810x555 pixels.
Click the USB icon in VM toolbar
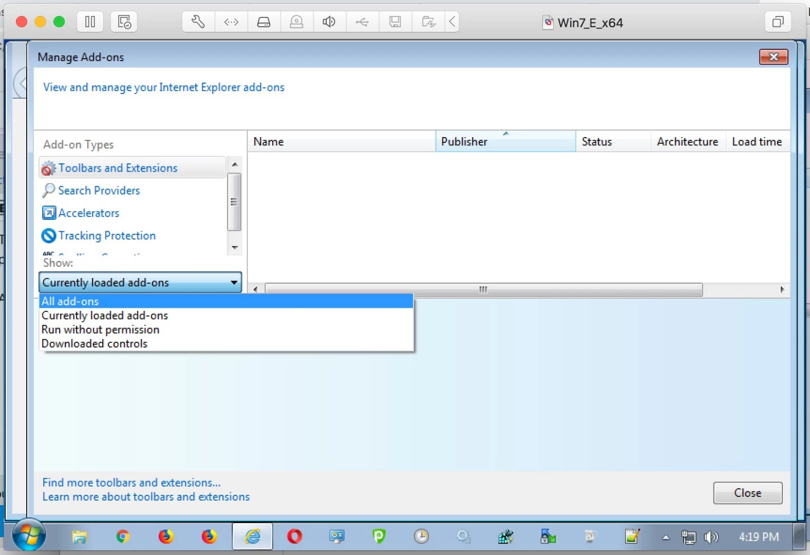(x=362, y=22)
